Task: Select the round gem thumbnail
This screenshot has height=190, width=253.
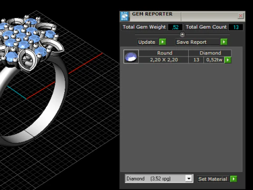Action: click(x=131, y=56)
